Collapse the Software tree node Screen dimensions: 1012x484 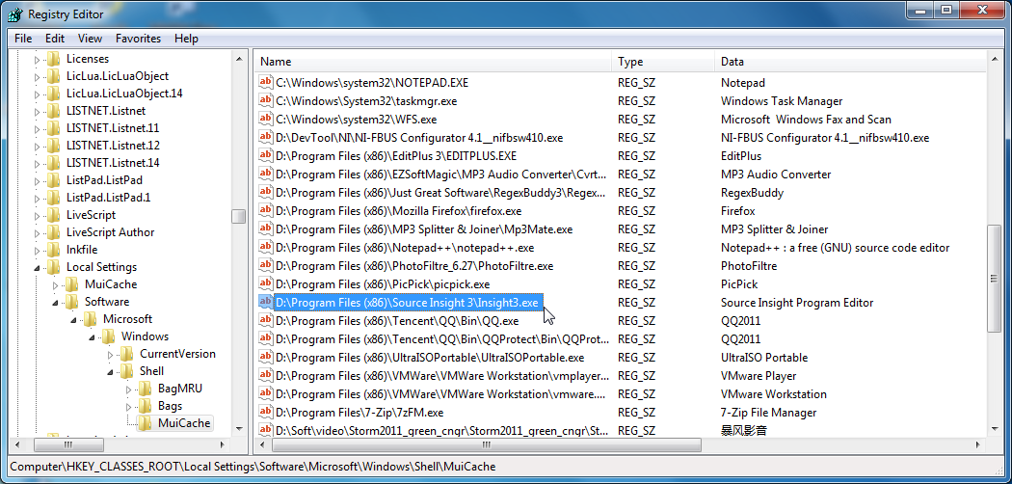56,302
